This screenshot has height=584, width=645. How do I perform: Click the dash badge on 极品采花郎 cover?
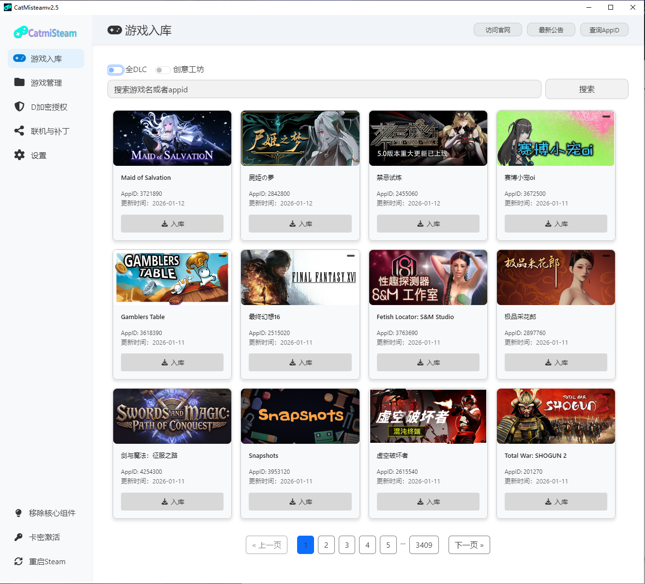606,256
